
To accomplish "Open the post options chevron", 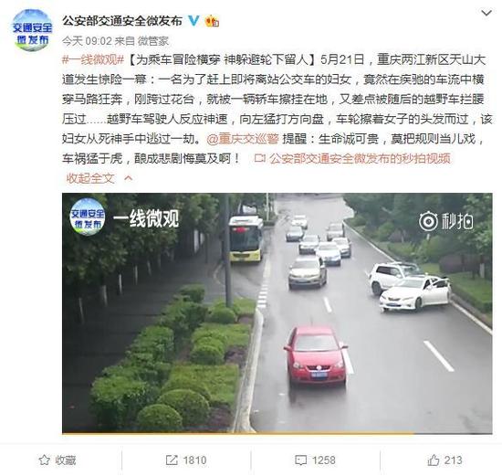I will click(486, 13).
